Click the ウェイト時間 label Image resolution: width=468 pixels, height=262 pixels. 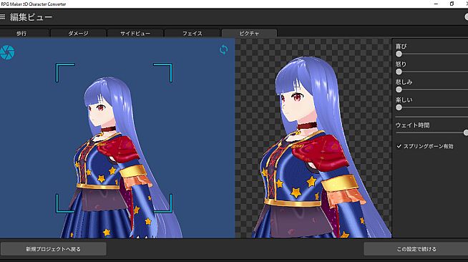pyautogui.click(x=412, y=125)
